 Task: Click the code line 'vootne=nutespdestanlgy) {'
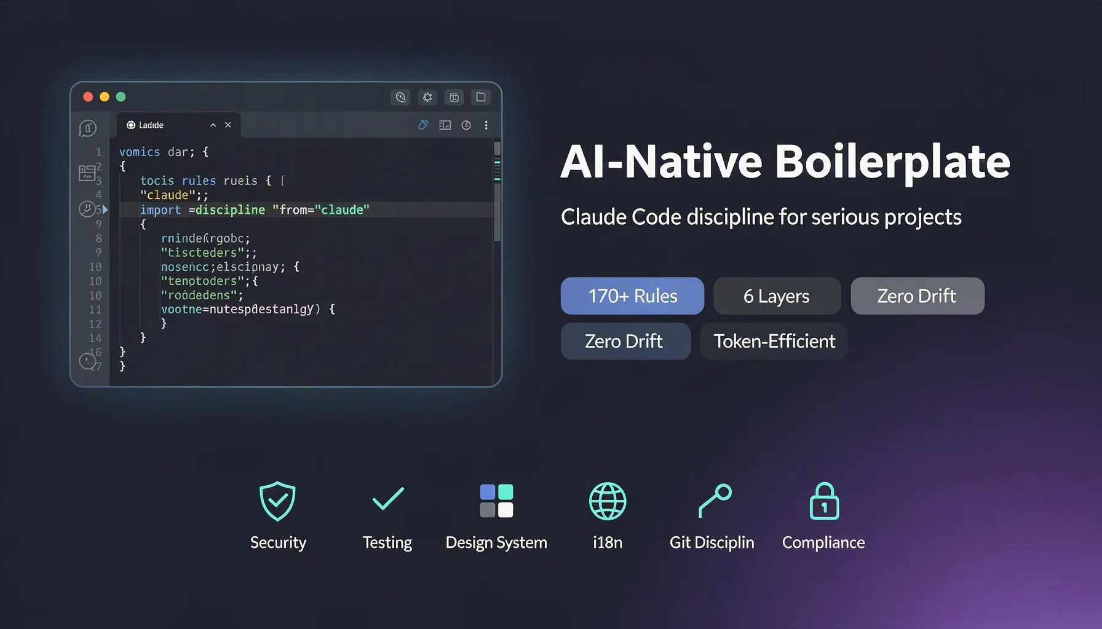[248, 310]
